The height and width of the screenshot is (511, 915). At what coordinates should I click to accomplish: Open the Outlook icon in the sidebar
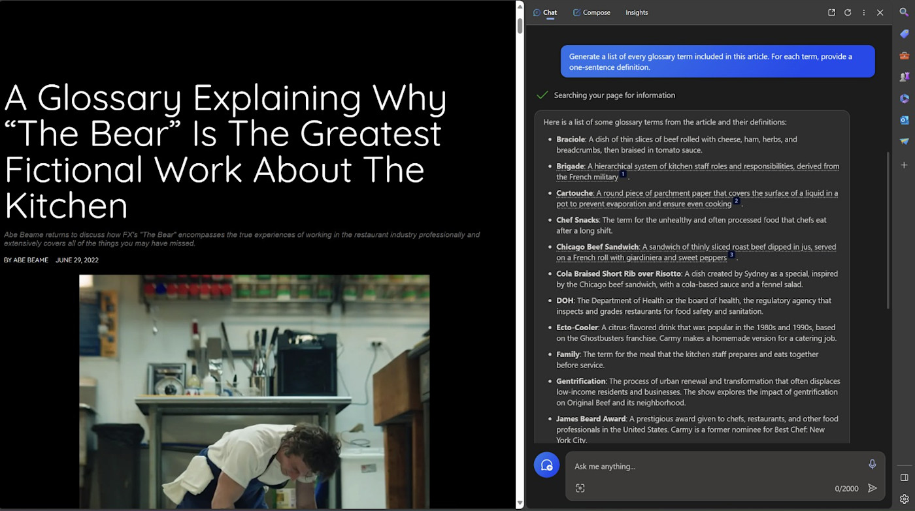pos(904,120)
